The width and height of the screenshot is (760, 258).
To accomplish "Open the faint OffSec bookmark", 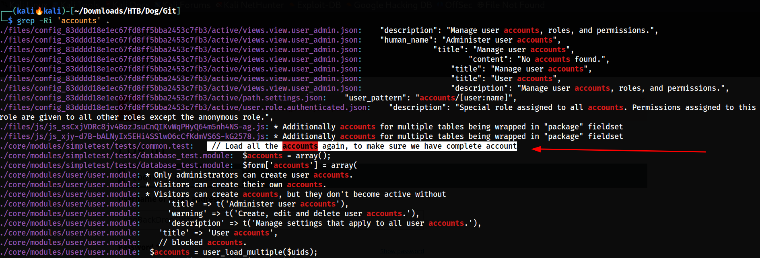I will 459,5.
